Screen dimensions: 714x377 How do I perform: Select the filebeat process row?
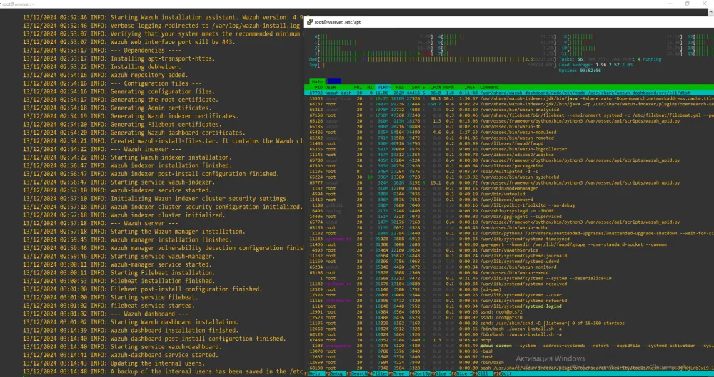pyautogui.click(x=509, y=115)
